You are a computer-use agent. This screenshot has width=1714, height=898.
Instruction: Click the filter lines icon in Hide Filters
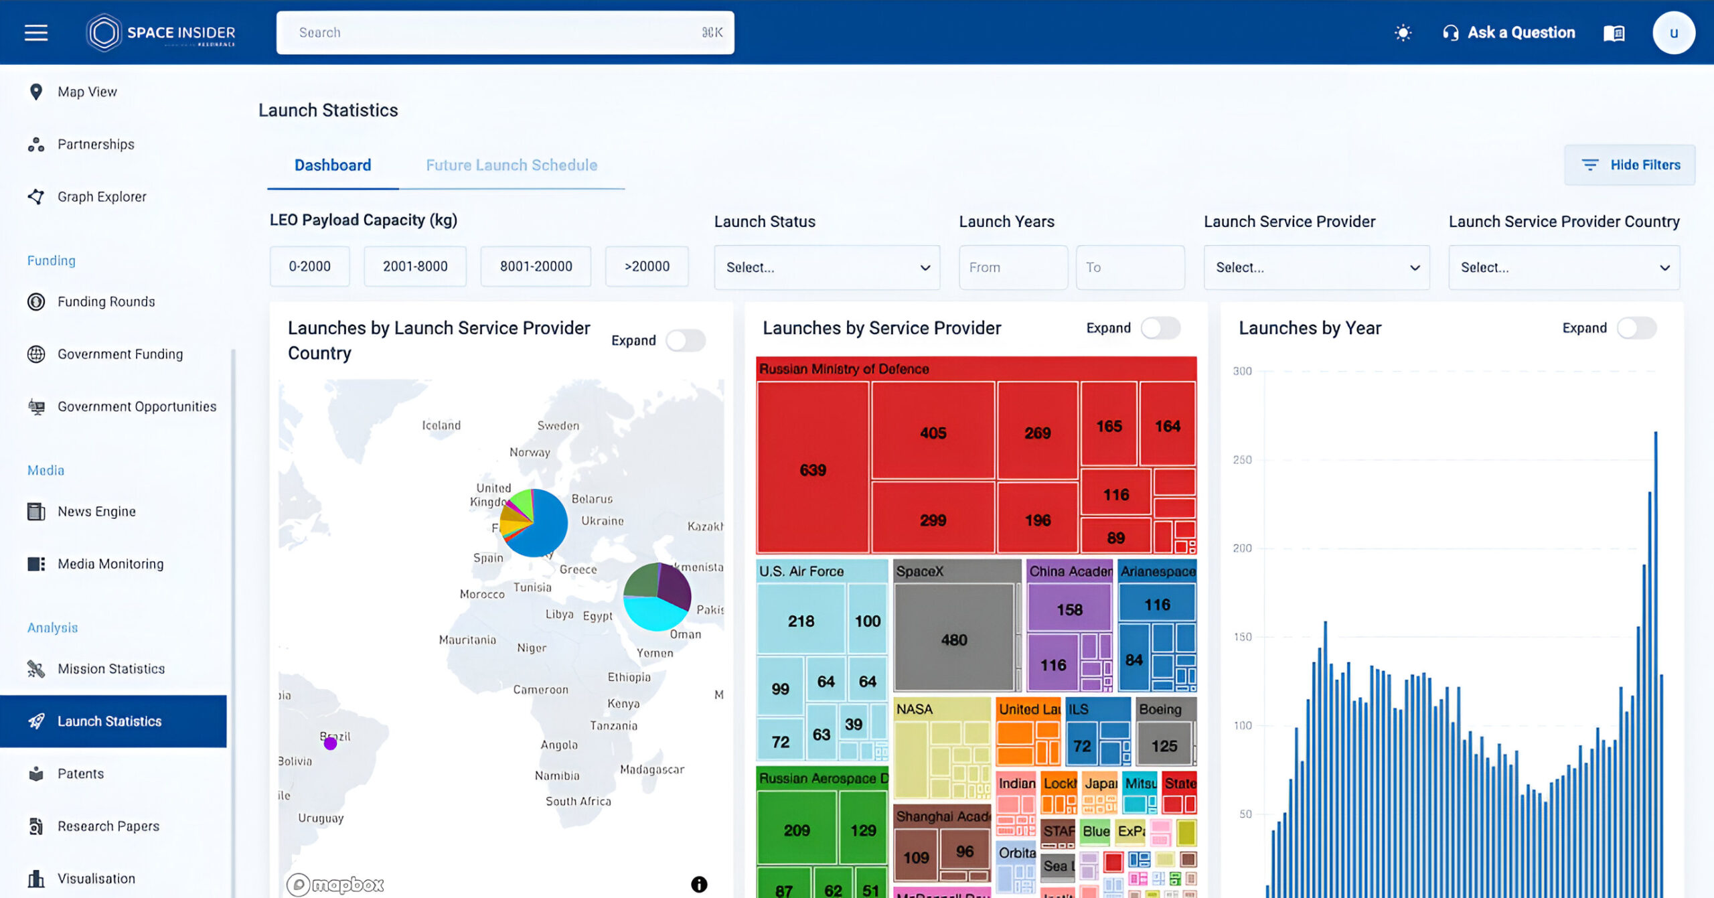[1590, 165]
